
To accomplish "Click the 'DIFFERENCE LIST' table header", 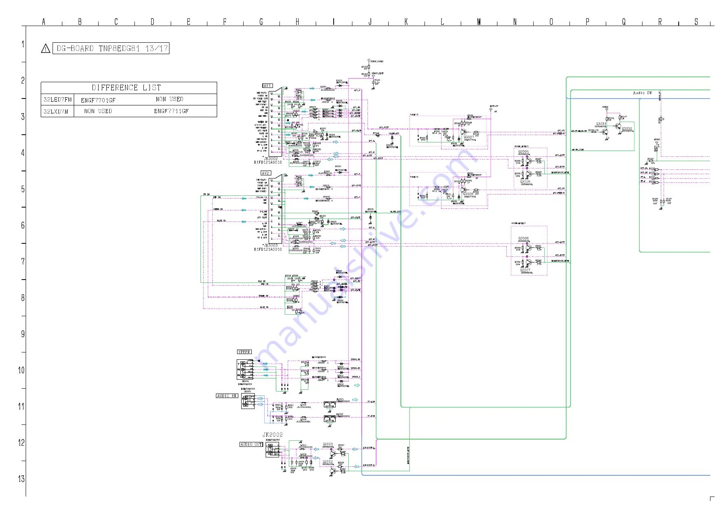I will pyautogui.click(x=129, y=87).
